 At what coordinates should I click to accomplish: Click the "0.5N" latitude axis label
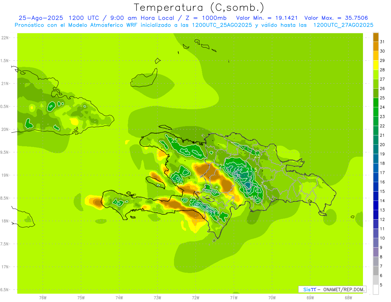[x=5, y=107]
